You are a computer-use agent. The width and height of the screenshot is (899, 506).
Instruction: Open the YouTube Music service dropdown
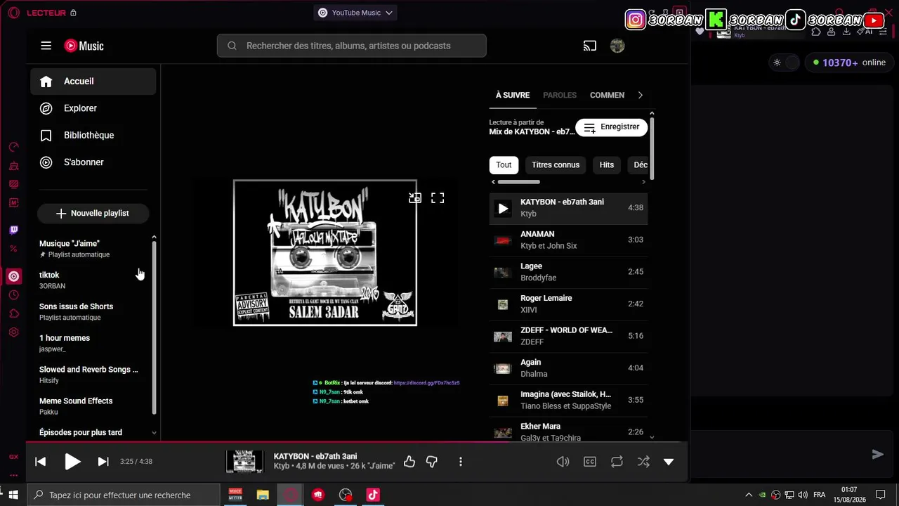pos(355,13)
